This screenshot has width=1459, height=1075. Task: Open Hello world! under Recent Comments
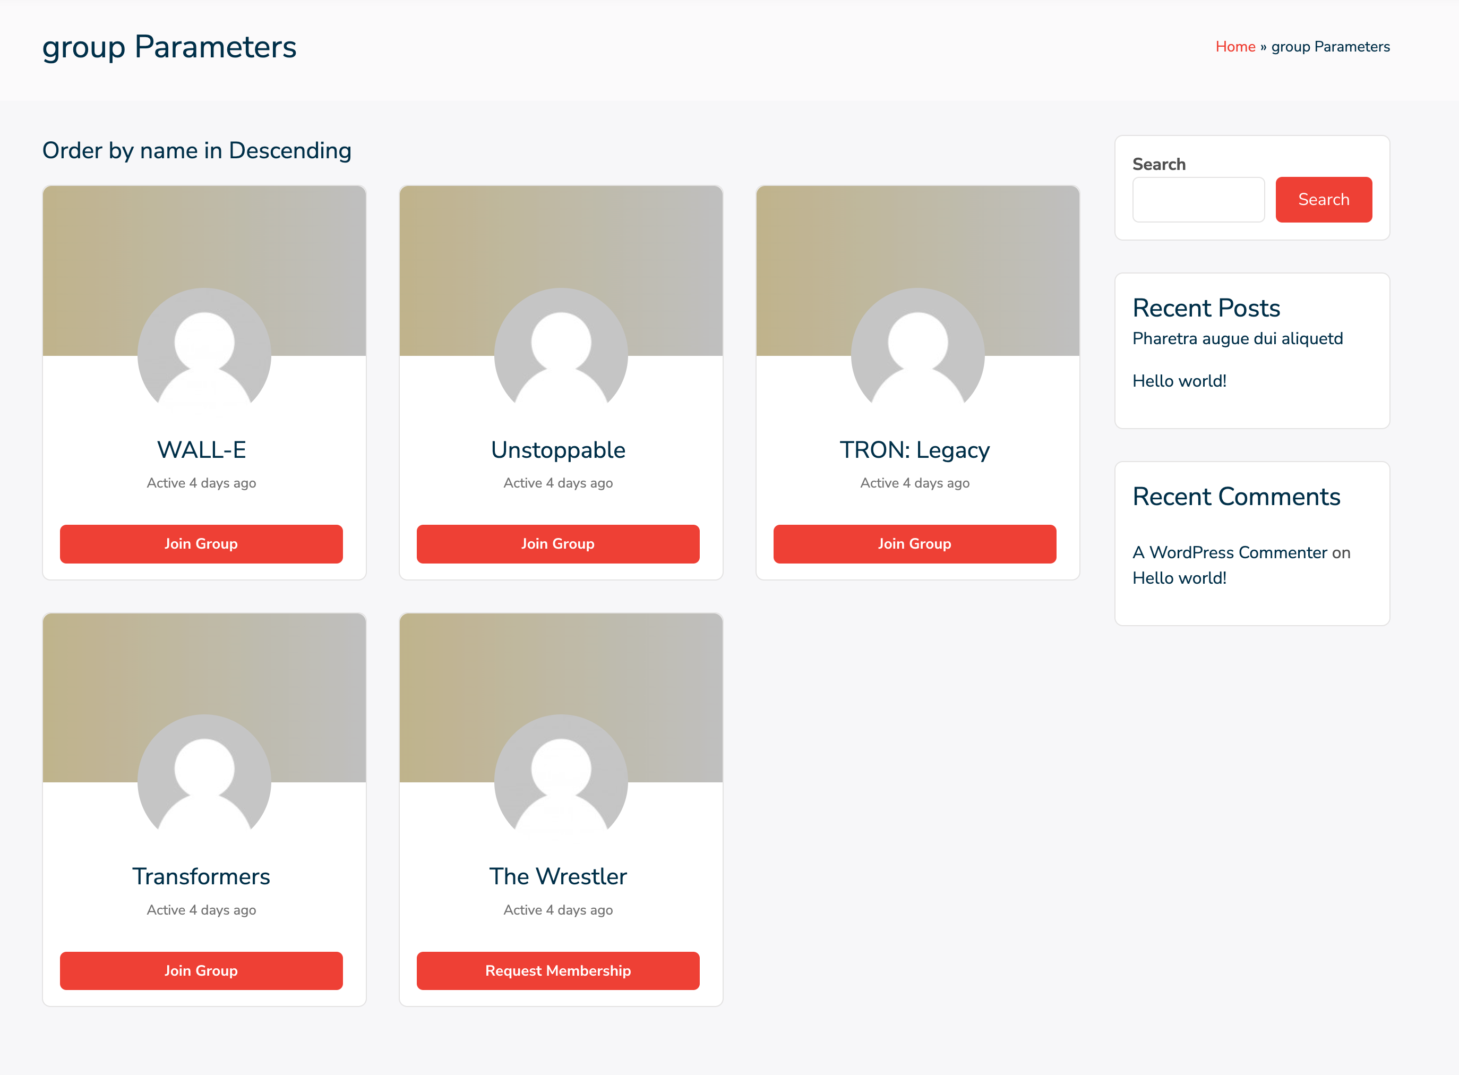click(x=1179, y=578)
